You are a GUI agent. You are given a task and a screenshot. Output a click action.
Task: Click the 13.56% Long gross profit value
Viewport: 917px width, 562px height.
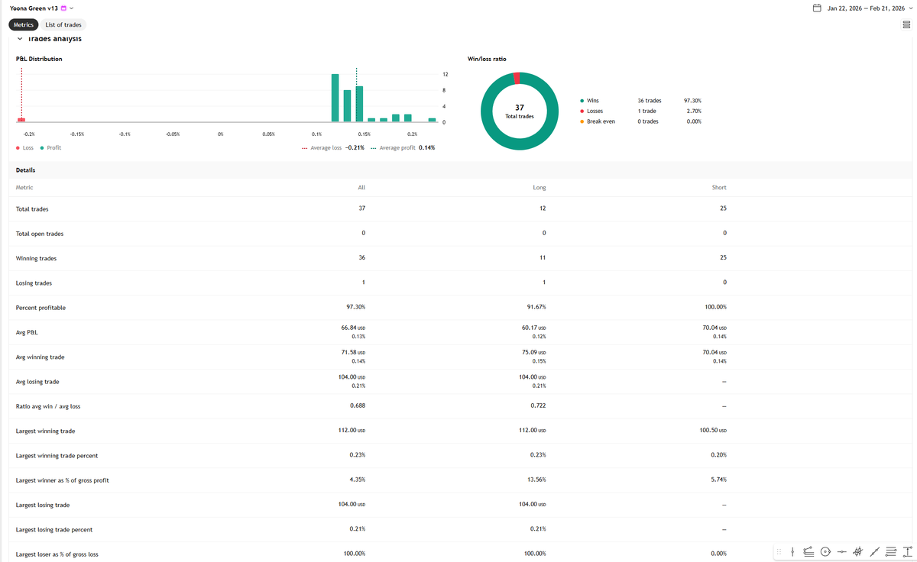536,480
